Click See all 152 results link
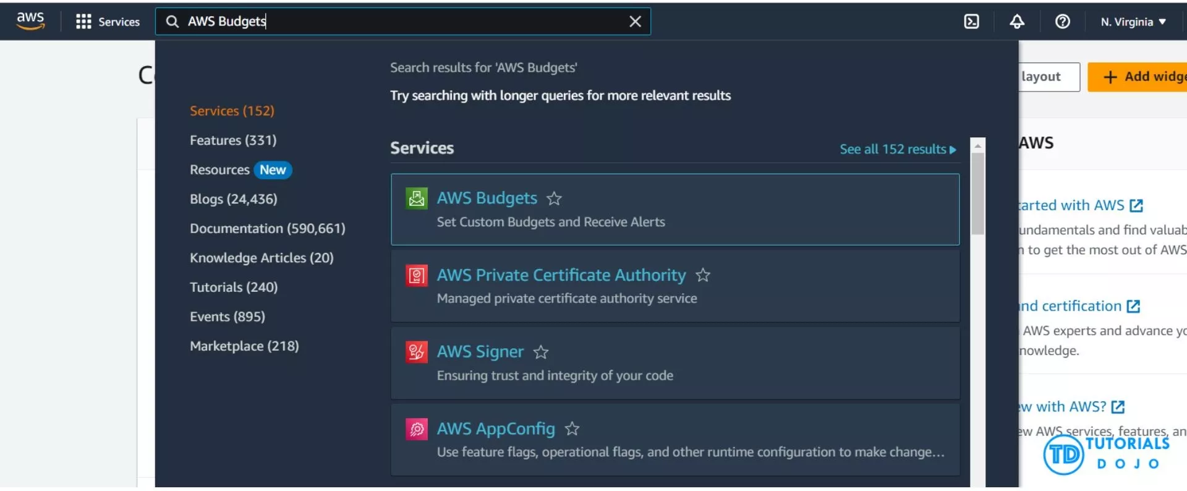The width and height of the screenshot is (1187, 491). coord(898,149)
